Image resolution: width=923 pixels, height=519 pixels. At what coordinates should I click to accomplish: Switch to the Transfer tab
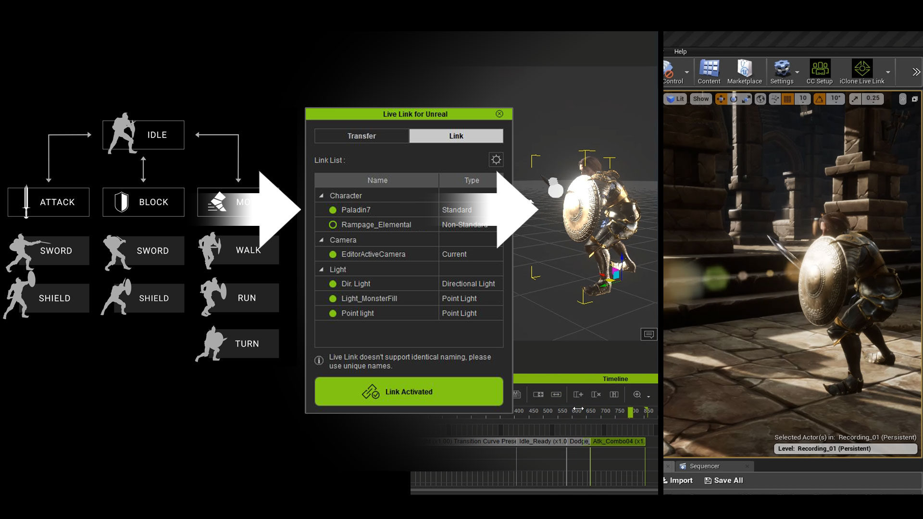[x=362, y=136]
